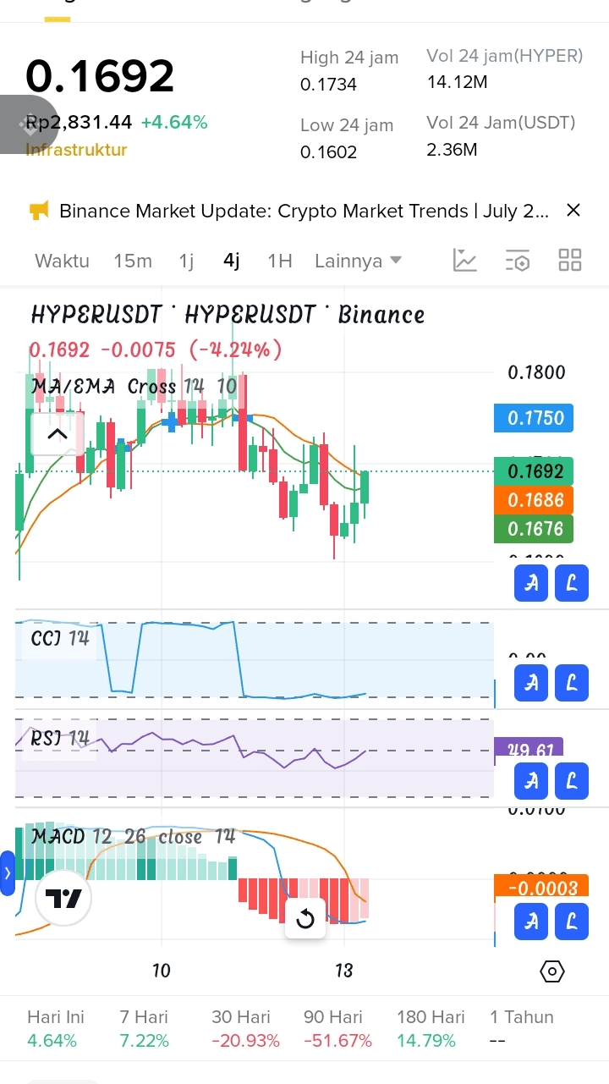Toggle log scale L on RSI pane
This screenshot has width=609, height=1084.
pos(572,781)
